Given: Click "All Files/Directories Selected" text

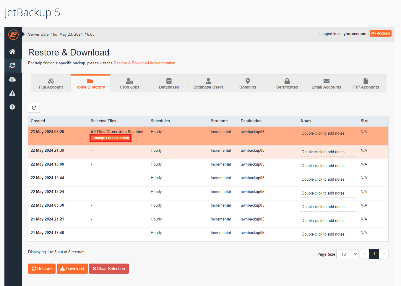Looking at the screenshot, I should (x=117, y=132).
